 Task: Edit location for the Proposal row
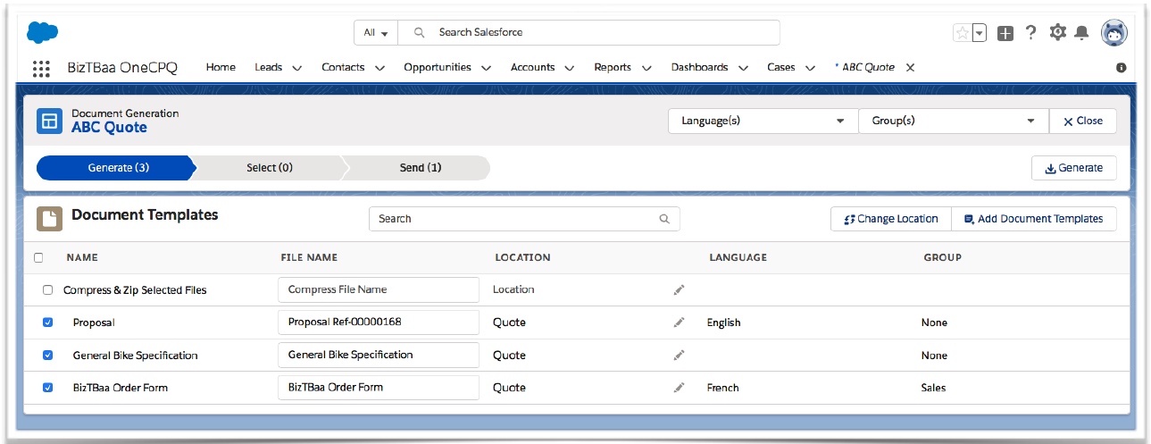(x=679, y=323)
